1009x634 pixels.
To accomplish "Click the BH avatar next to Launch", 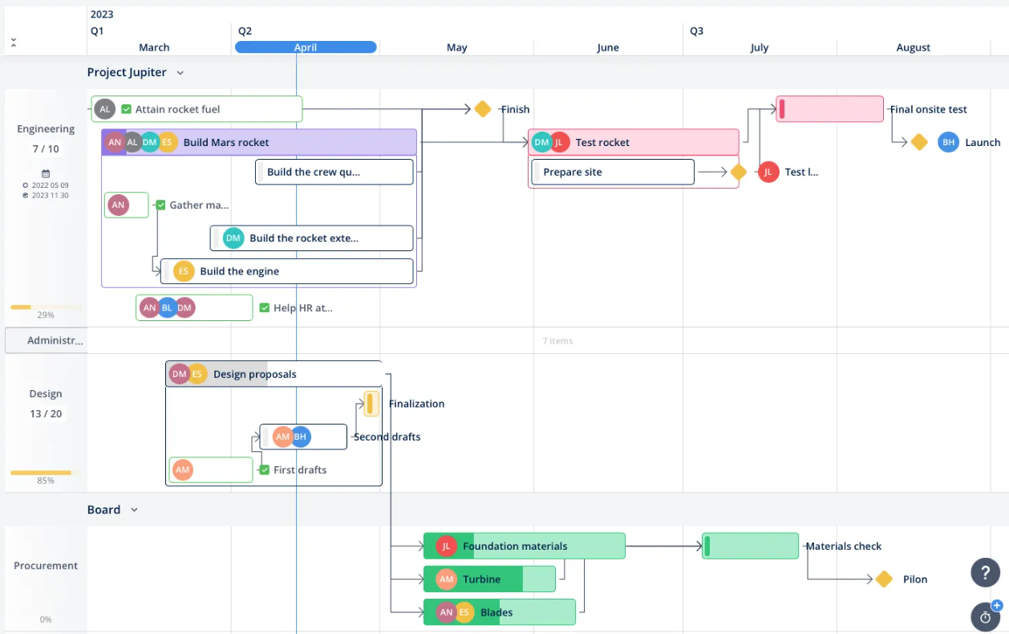I will 948,142.
